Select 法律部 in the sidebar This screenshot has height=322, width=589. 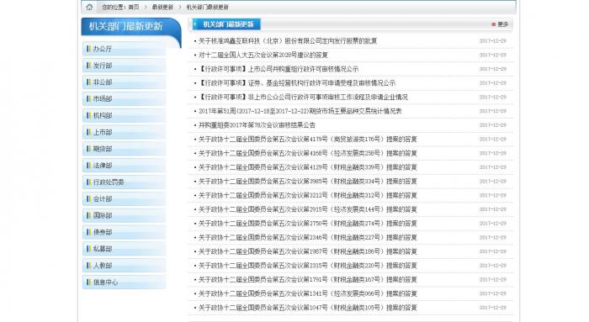124,166
